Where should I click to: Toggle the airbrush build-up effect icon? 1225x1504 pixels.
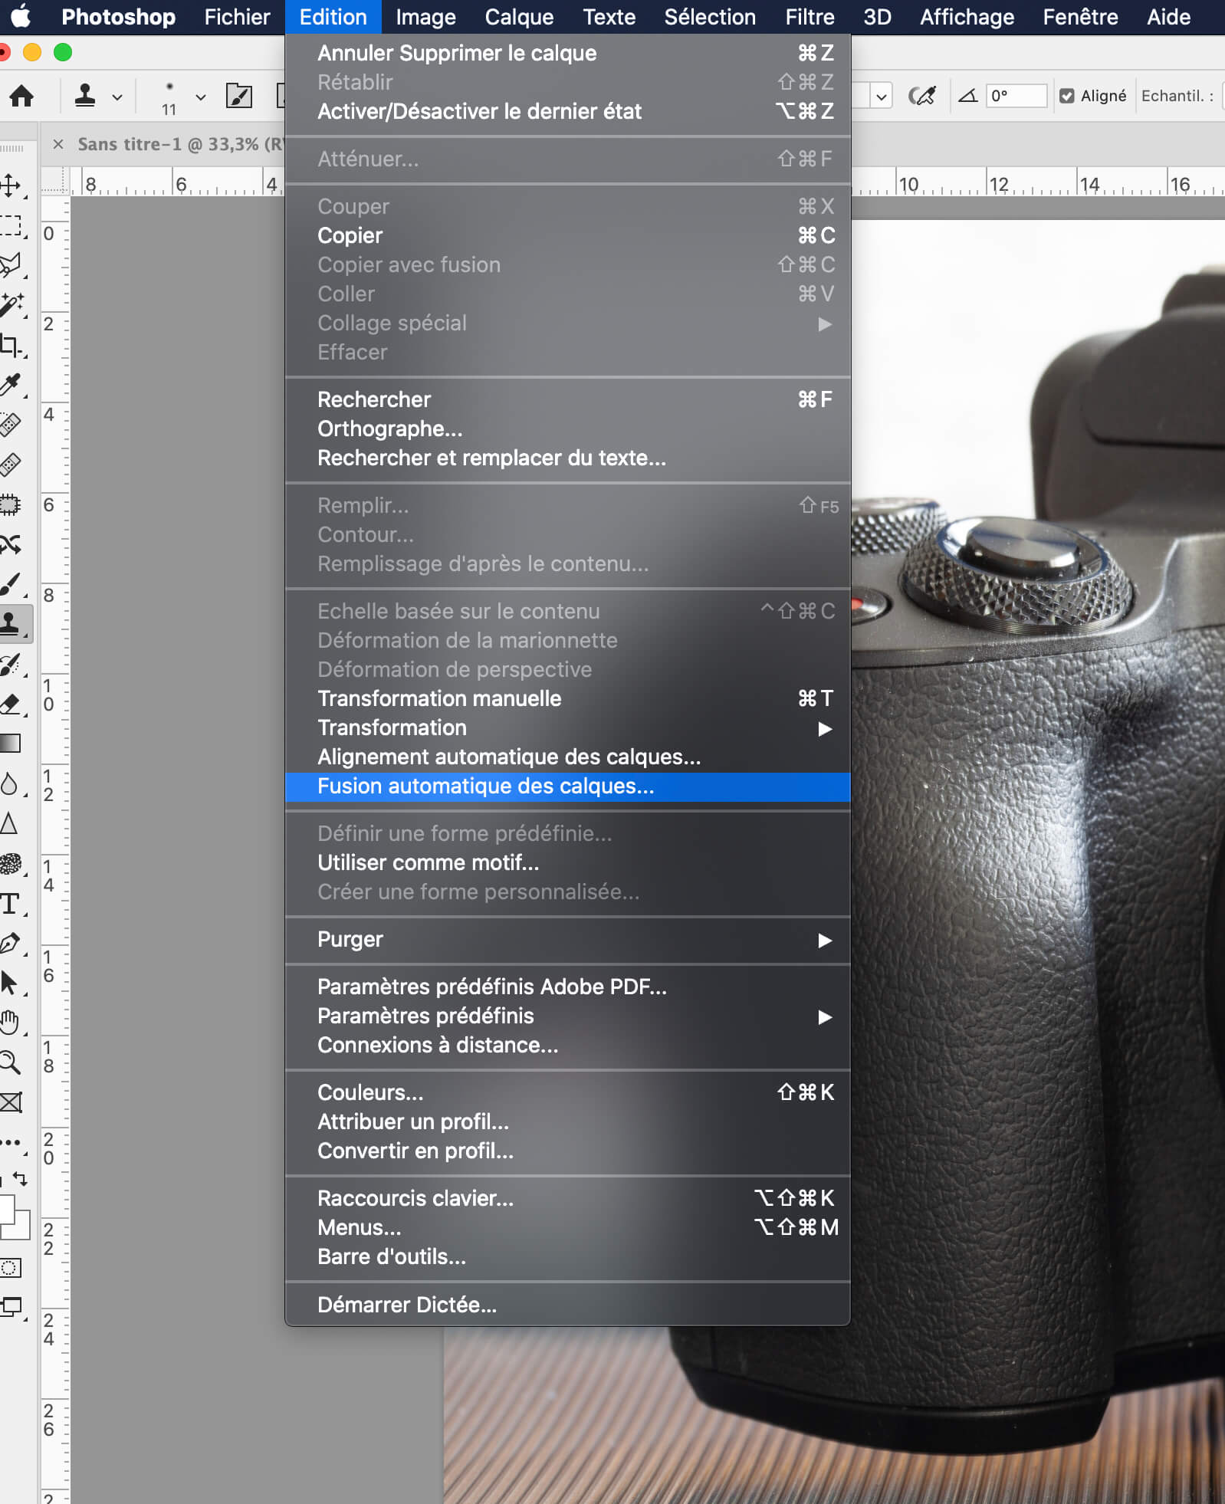coord(921,96)
